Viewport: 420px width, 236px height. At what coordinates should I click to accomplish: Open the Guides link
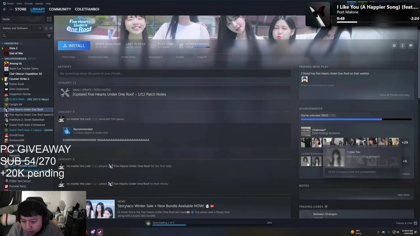click(180, 57)
